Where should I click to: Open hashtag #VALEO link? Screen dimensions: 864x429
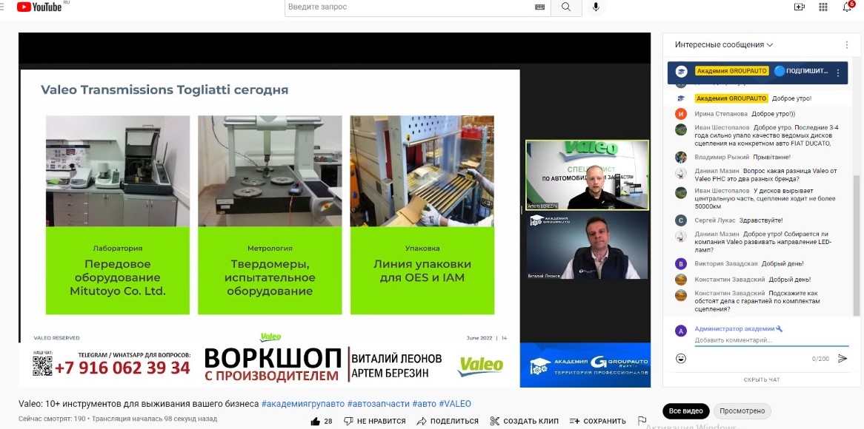coord(454,404)
